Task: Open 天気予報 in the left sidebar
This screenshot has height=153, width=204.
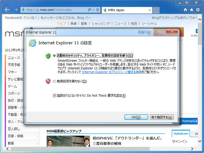Action: pyautogui.click(x=14, y=65)
